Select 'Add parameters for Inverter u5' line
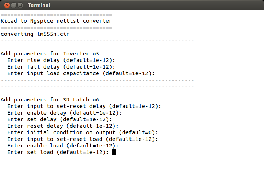Screen dimensions: 264x169 [x=50, y=54]
